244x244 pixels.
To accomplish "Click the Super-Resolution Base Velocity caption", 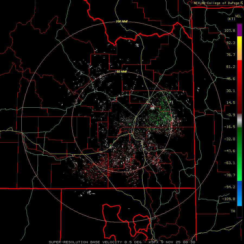I will point(122,242).
